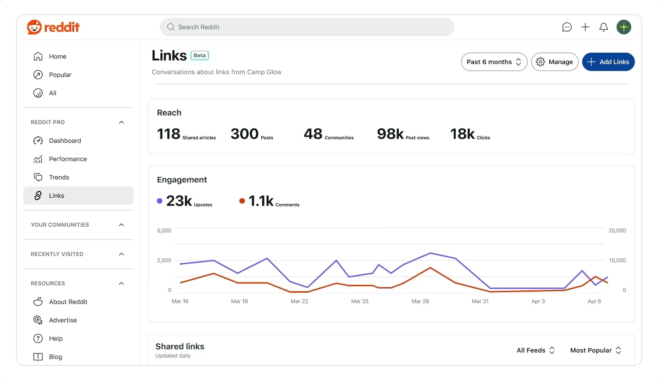Click the Search Reddit input field
661x381 pixels.
pos(307,27)
